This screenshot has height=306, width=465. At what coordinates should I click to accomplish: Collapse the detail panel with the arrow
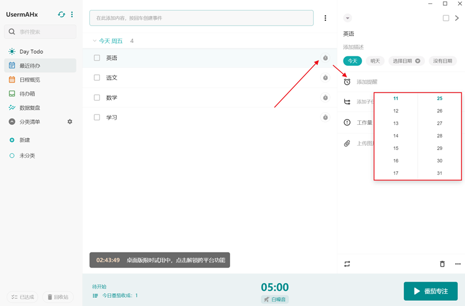457,18
